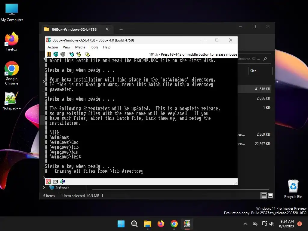Select the 86Box-Windows-32-b4758 Explorer tab
Image resolution: width=308 pixels, height=231 pixels.
74,29
